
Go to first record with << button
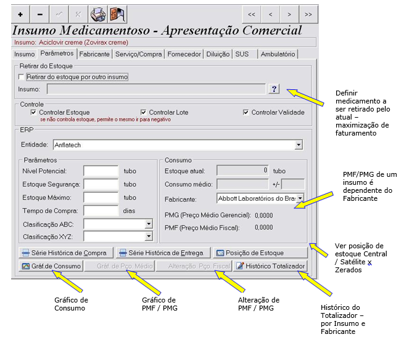pos(252,14)
